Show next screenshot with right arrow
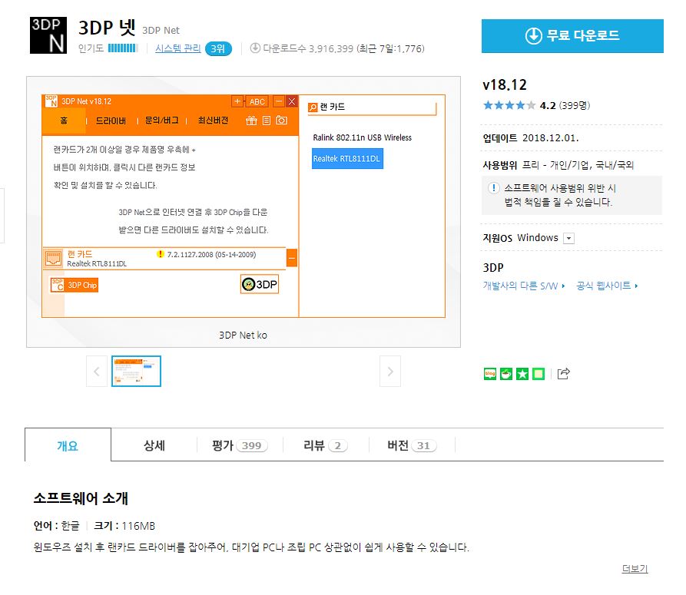 pyautogui.click(x=390, y=372)
